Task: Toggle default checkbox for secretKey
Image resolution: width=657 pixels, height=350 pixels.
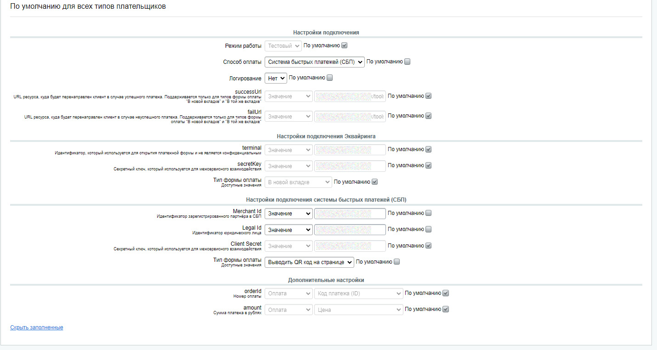Action: [429, 165]
